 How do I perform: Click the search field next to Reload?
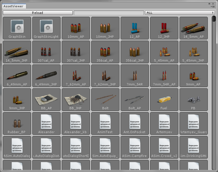point(109,13)
